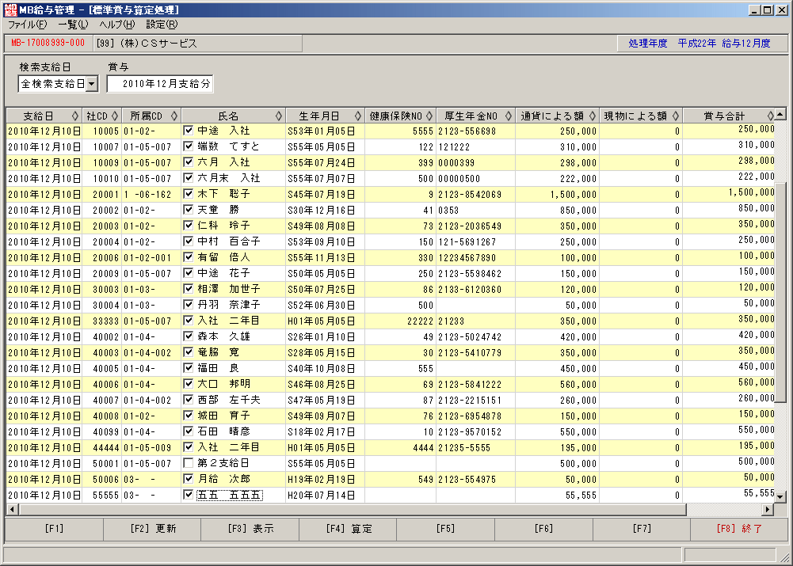The height and width of the screenshot is (566, 793).
Task: Click the company label (株)ＣＳサービス
Action: [x=158, y=44]
